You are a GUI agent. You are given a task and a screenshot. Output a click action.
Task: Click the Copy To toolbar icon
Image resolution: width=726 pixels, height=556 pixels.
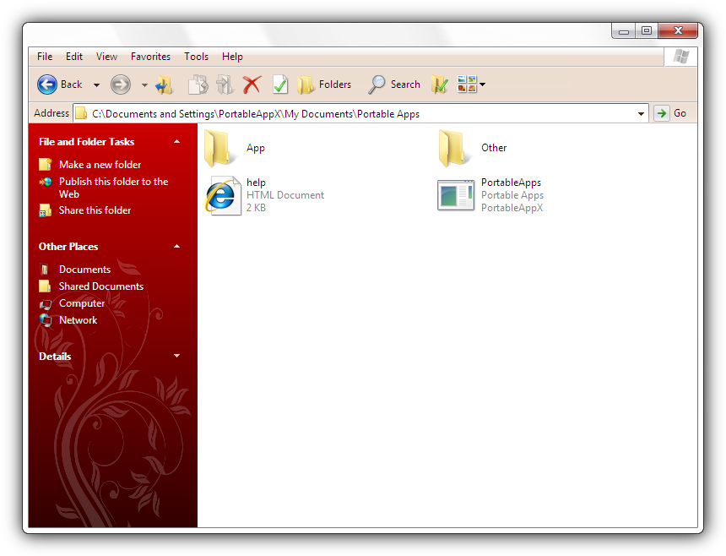click(198, 84)
